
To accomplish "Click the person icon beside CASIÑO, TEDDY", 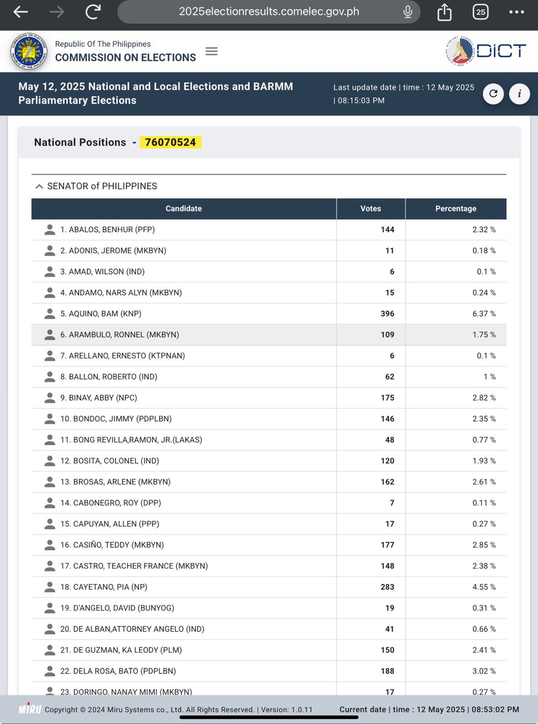I will pos(50,545).
